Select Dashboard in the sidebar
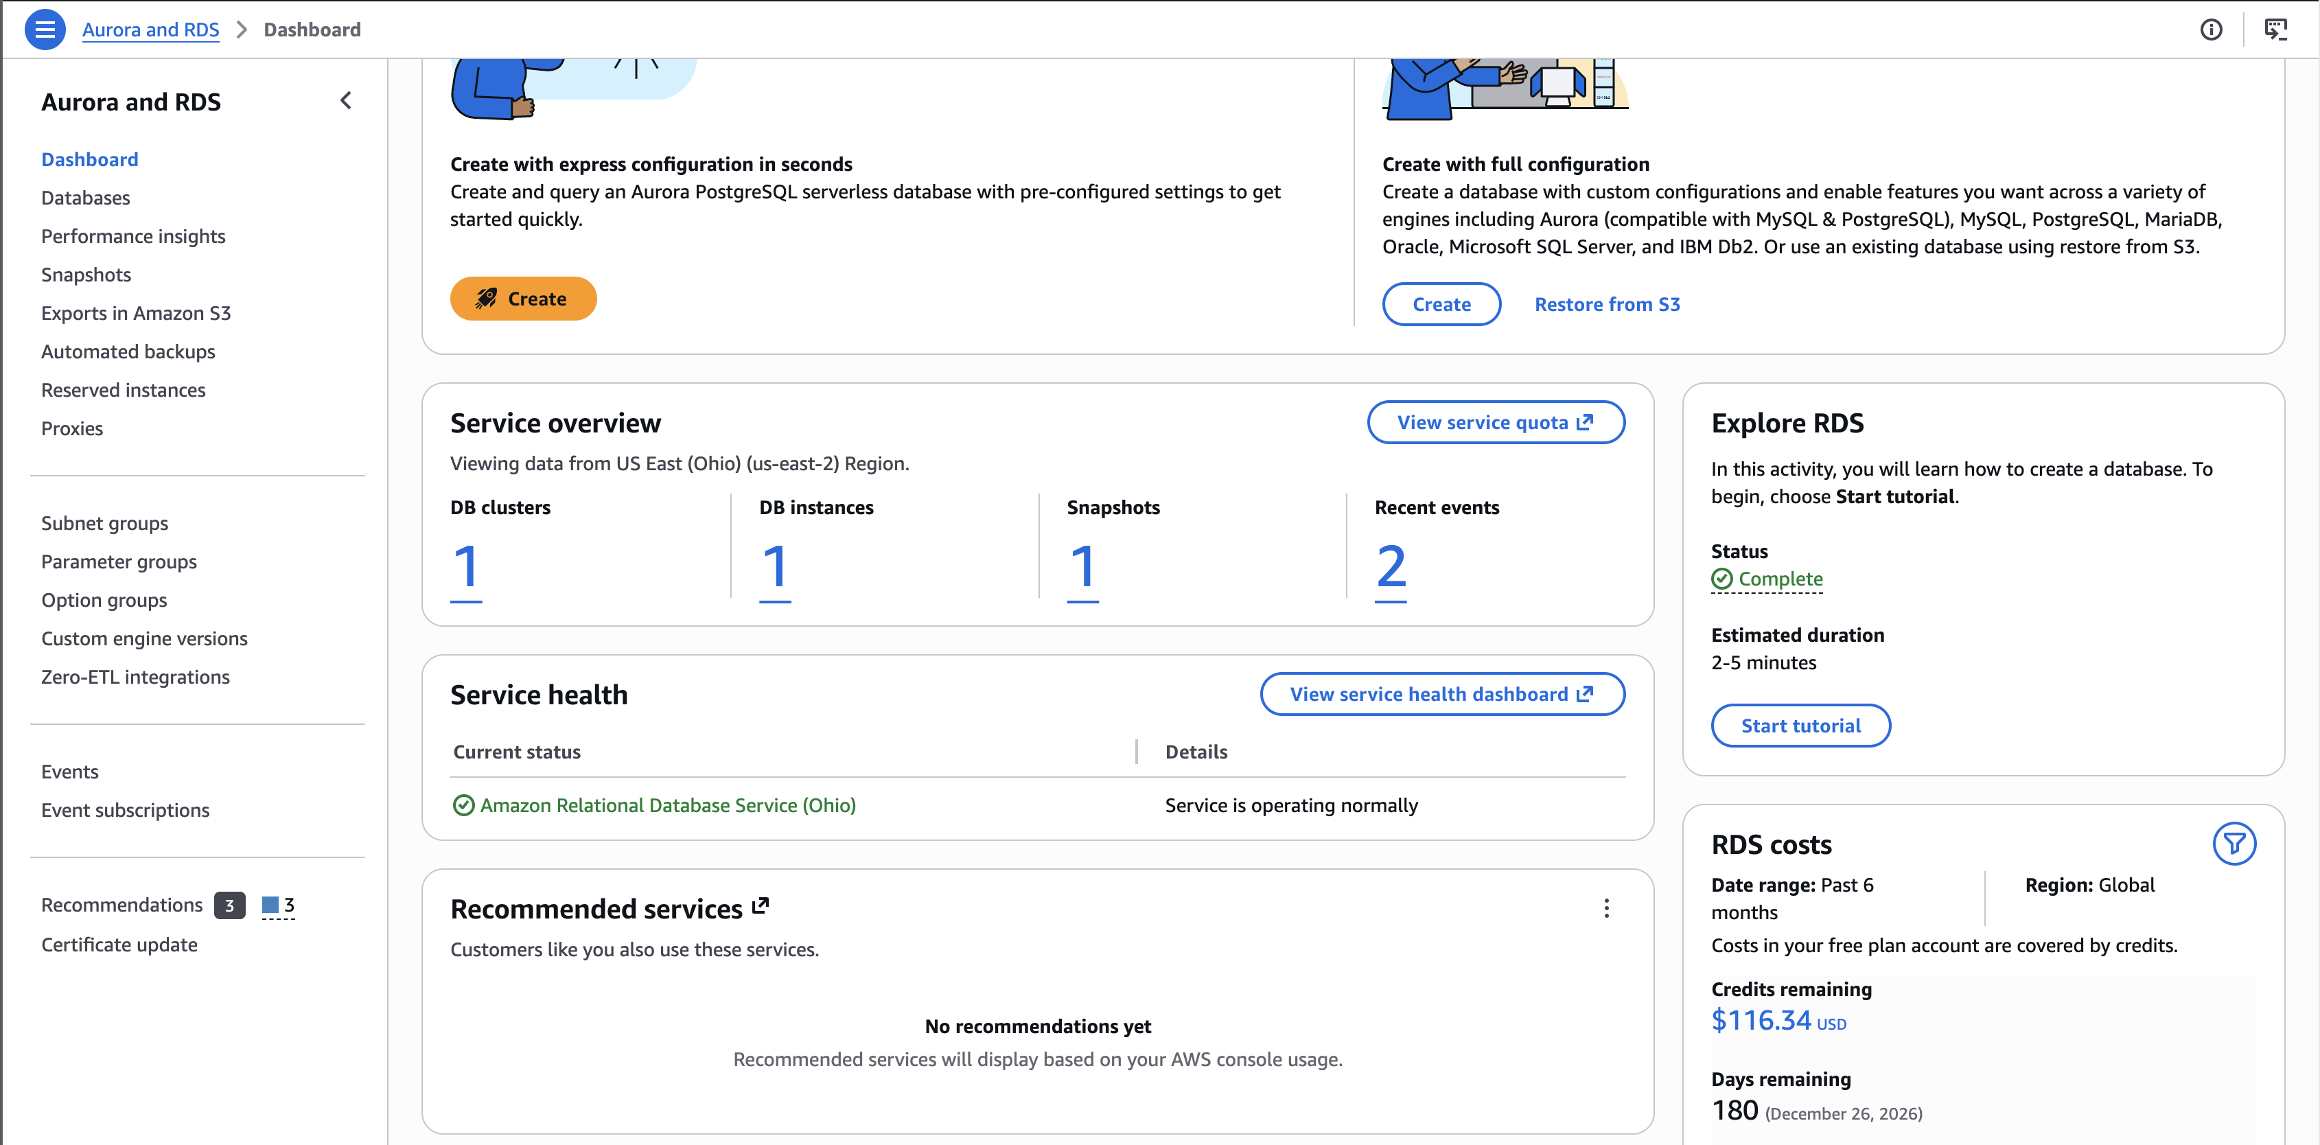Viewport: 2320px width, 1145px height. (90, 159)
